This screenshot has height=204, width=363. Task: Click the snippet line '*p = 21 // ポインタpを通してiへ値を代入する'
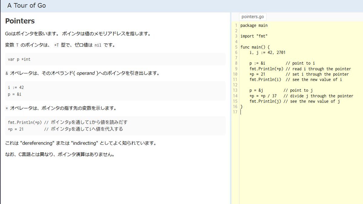tap(65, 129)
